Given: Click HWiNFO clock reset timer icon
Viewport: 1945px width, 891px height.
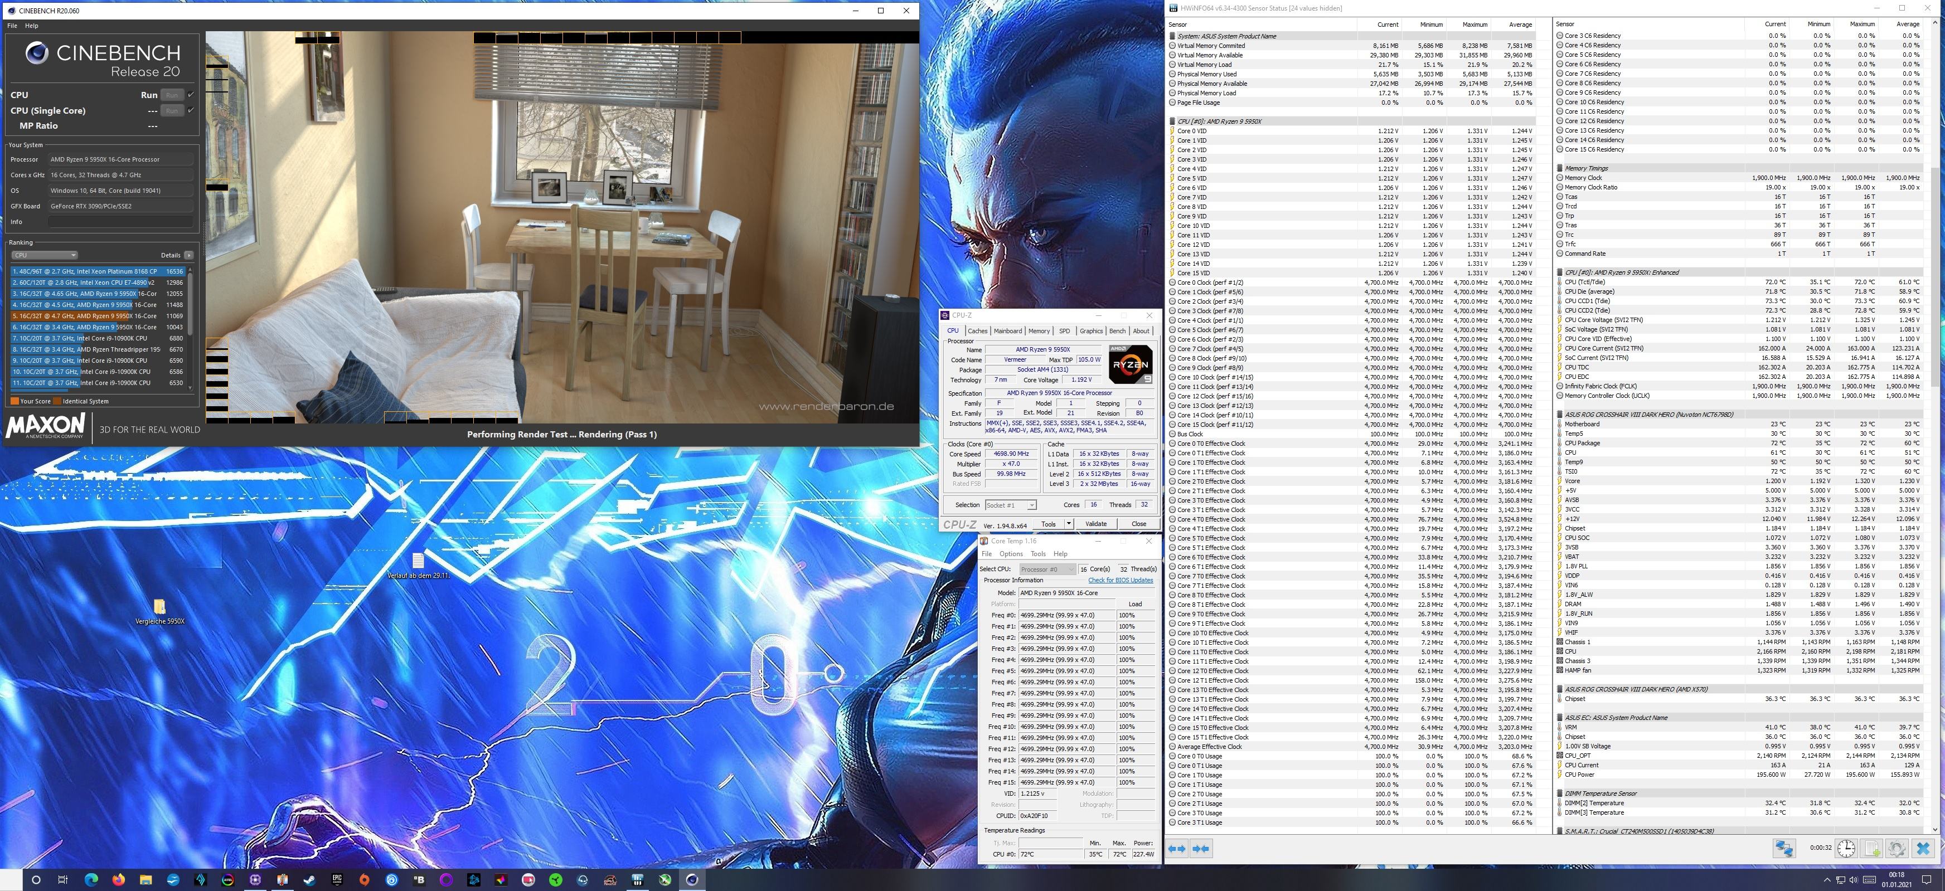Looking at the screenshot, I should pyautogui.click(x=1846, y=849).
